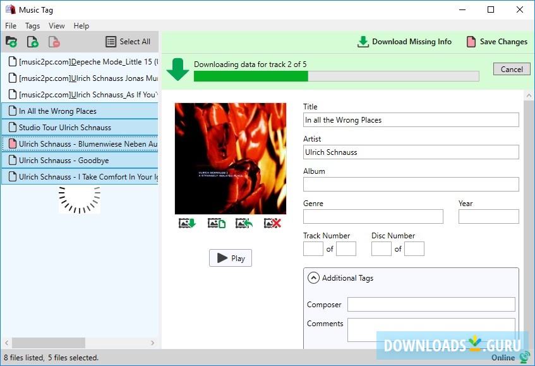
Task: Click the Download Missing Info label
Action: [412, 42]
